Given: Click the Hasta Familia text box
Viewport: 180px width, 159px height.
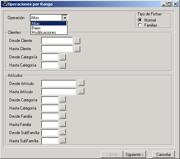Looking at the screenshot, I should coord(50,125).
